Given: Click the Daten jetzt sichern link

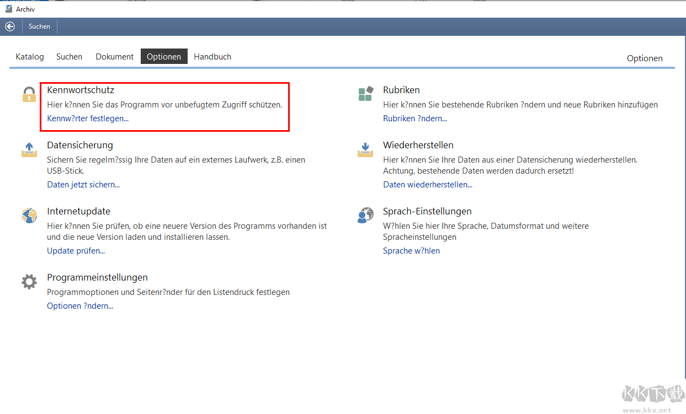Looking at the screenshot, I should [83, 185].
